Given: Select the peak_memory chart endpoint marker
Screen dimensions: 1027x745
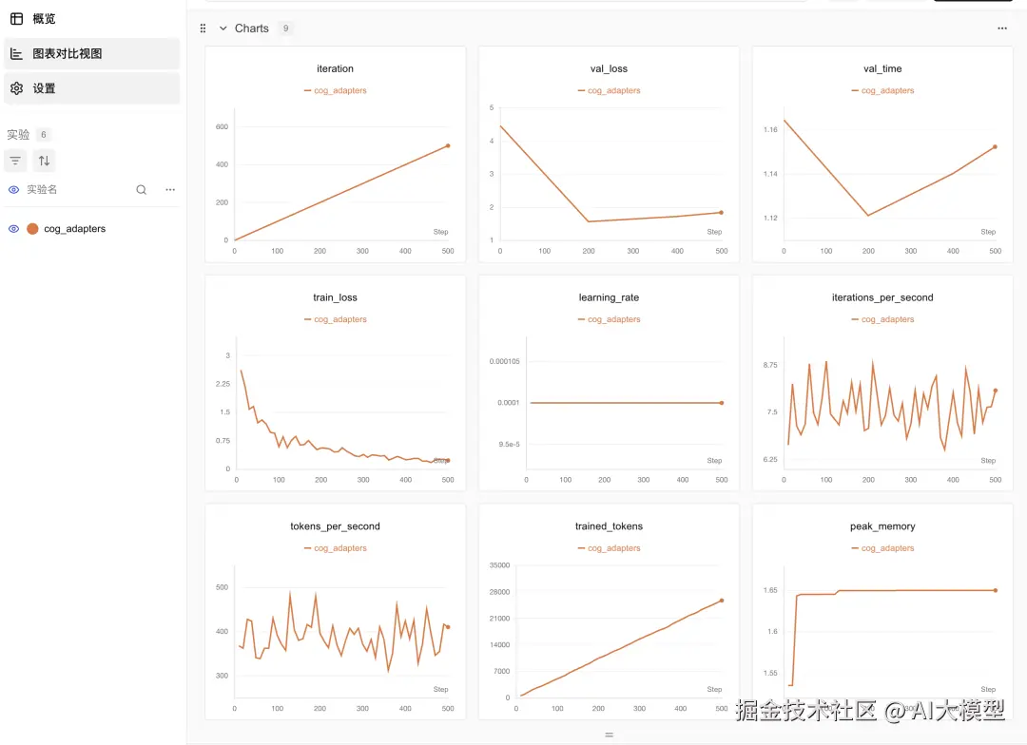Looking at the screenshot, I should (995, 590).
